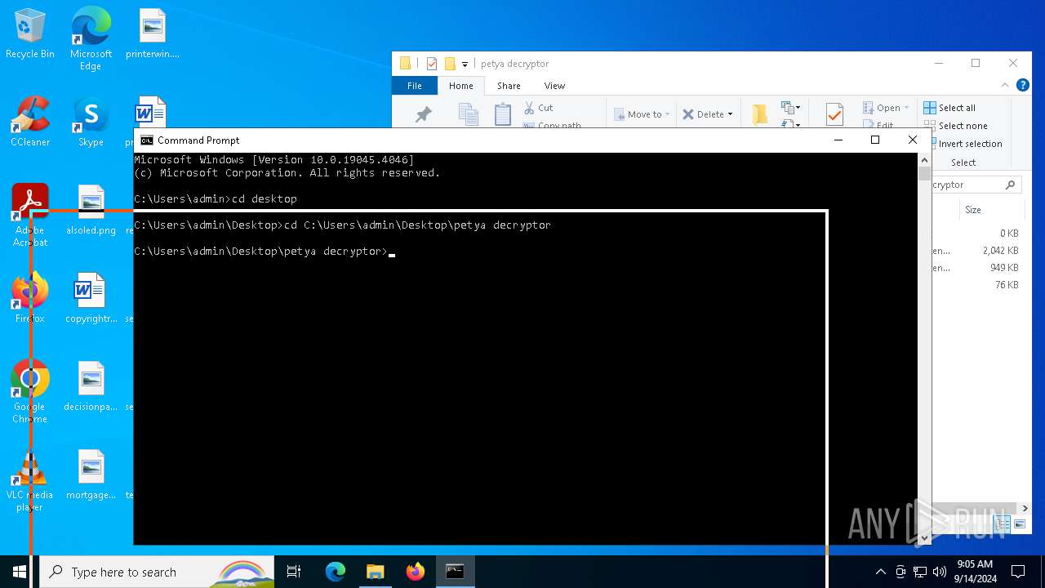Click the Copy icon in Explorer ribbon
The width and height of the screenshot is (1045, 588).
[x=468, y=114]
